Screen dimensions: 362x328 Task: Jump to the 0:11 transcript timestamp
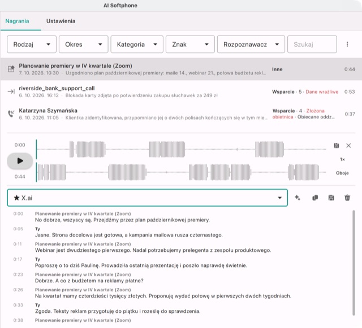tap(18, 244)
